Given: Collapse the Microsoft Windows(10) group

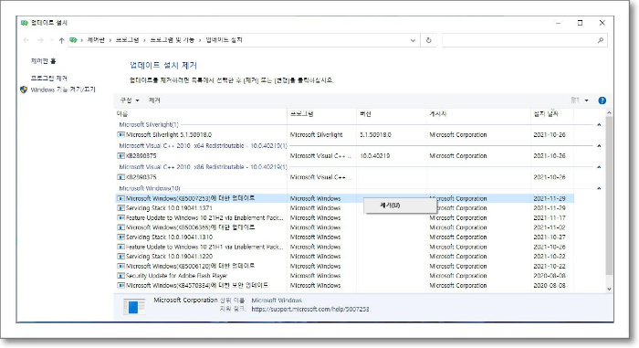Looking at the screenshot, I should [599, 188].
